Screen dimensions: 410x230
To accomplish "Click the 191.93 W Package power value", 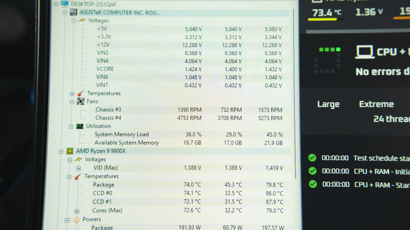I will [x=190, y=227].
